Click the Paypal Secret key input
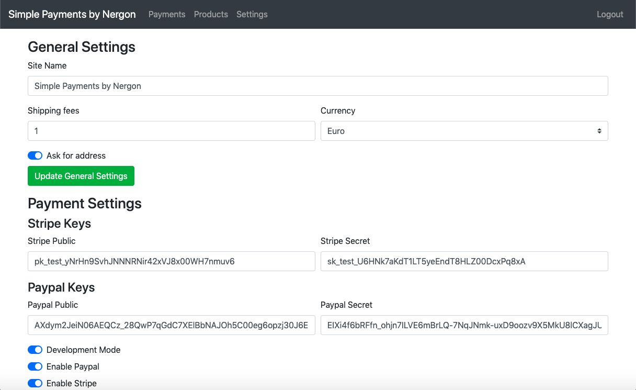 (x=464, y=325)
